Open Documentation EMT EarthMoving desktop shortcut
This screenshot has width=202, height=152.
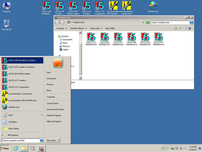tap(113, 8)
